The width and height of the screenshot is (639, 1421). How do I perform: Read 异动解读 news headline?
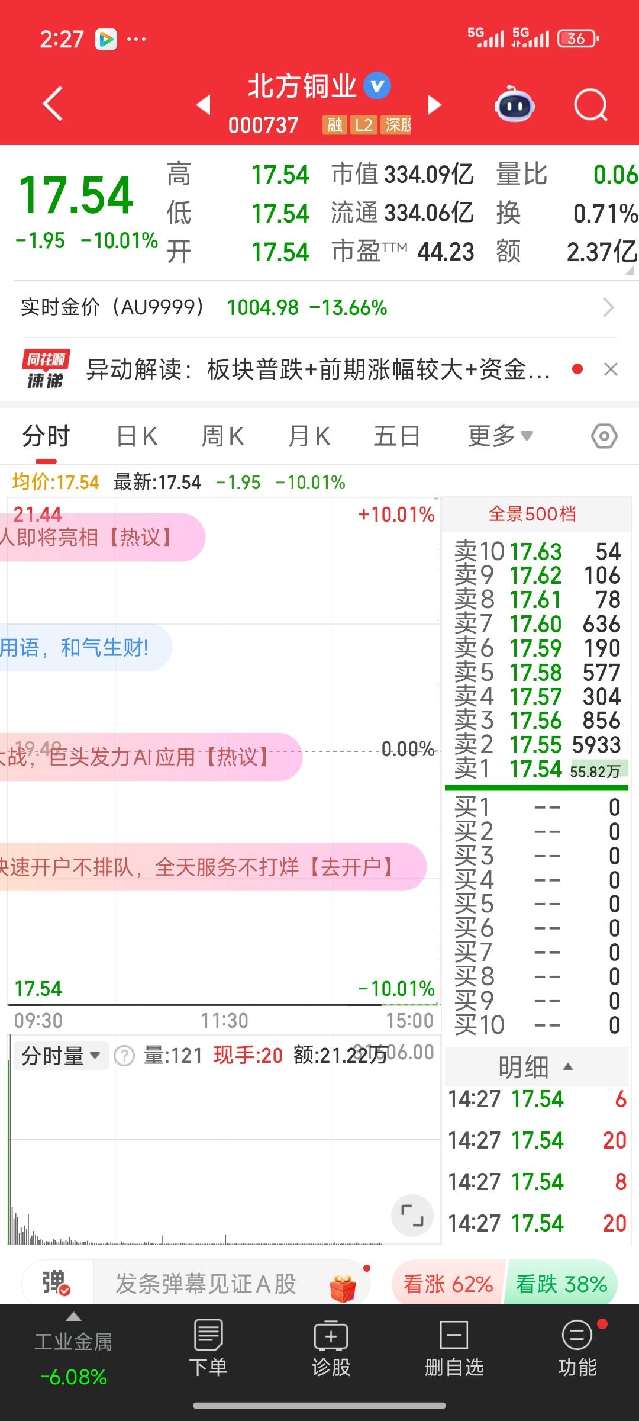pos(318,369)
